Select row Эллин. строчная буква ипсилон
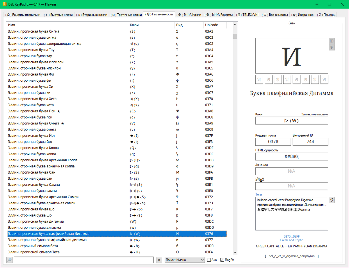 coord(117,68)
